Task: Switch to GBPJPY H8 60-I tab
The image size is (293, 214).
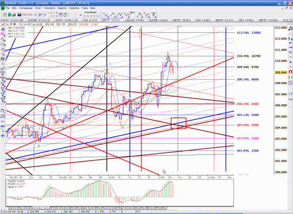Action: [x=181, y=20]
